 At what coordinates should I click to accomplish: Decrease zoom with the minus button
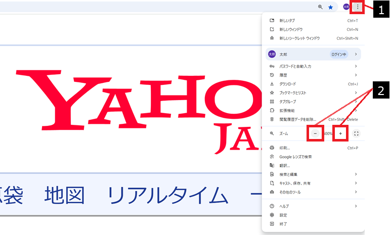[315, 133]
